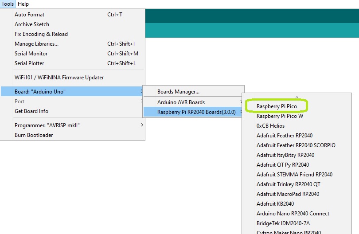Screen dimensions: 359x234
Task: Click Get Board Info
Action: 31,111
